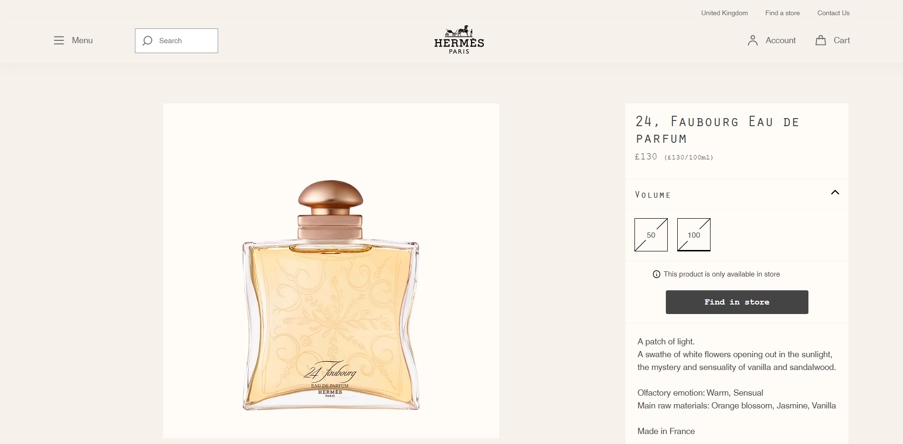This screenshot has height=444, width=903.
Task: Select the 100 ml volume option
Action: point(694,235)
